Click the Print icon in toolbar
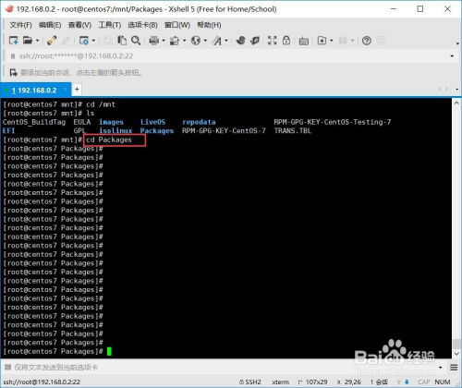Screen dimensions: 462x388 [153, 41]
